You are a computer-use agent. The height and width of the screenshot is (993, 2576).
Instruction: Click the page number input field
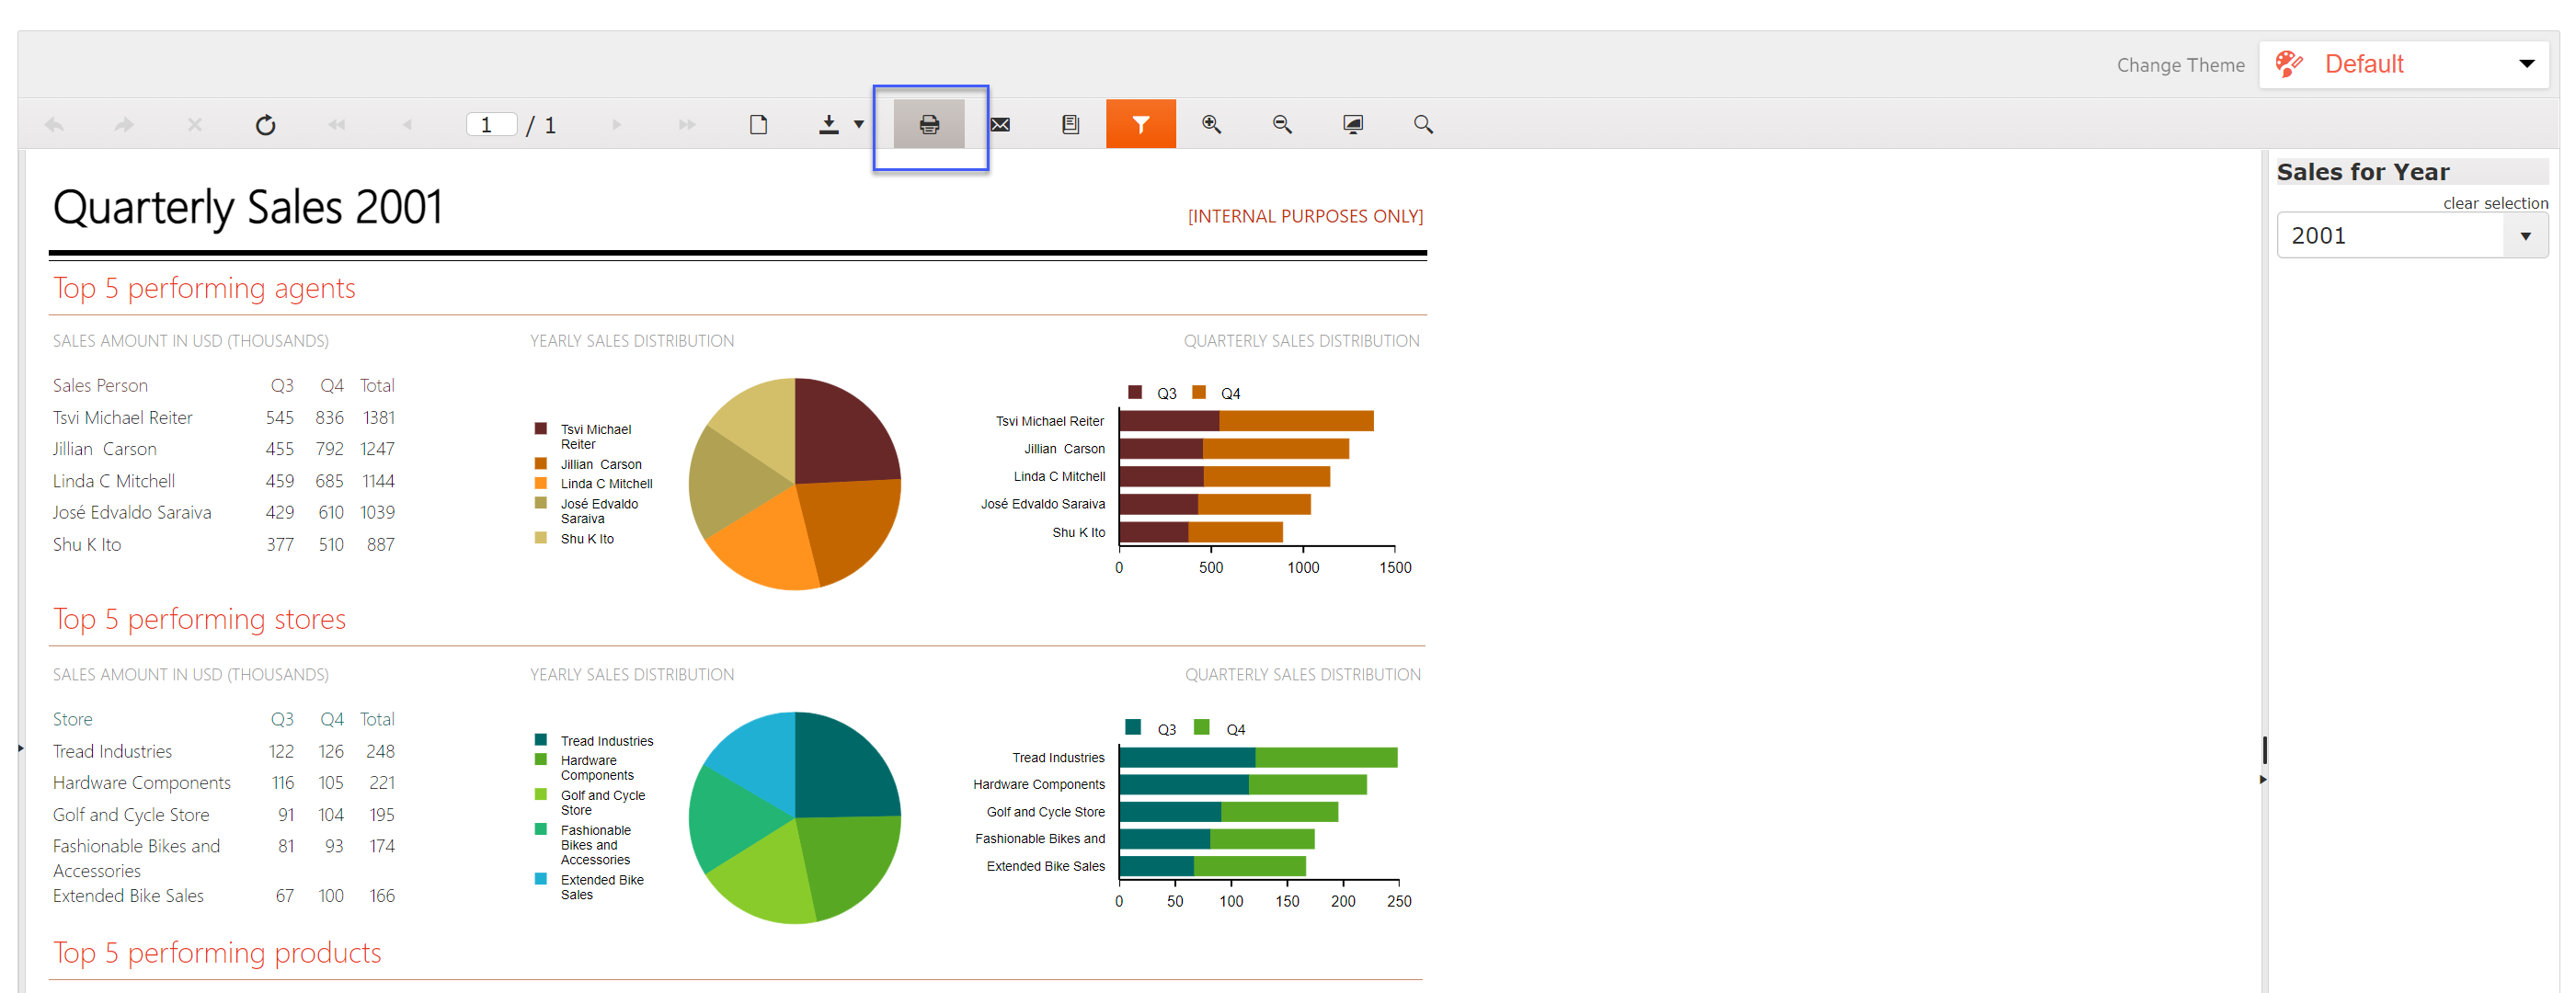(490, 125)
